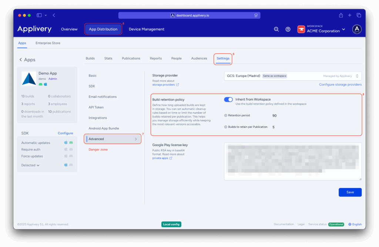Click the Apple icon next to Automatic updates
The height and width of the screenshot is (247, 379).
pos(66,143)
